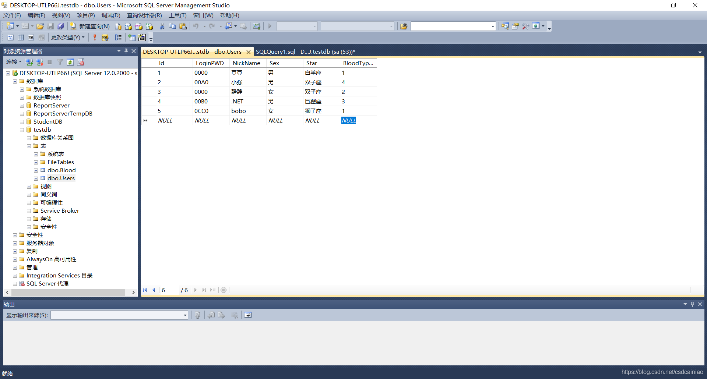Click the Paste clipboard icon
This screenshot has height=379, width=707.
pos(183,26)
